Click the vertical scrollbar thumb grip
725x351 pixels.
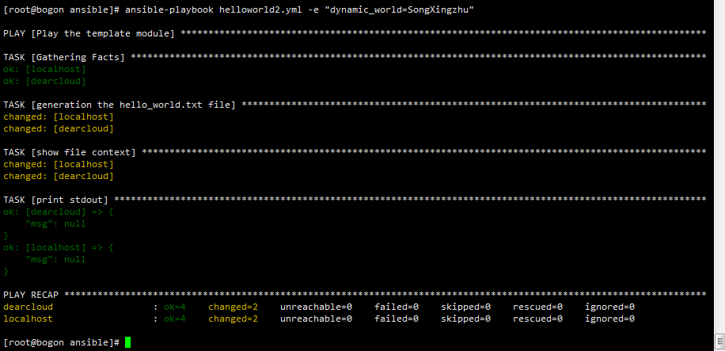[720, 341]
